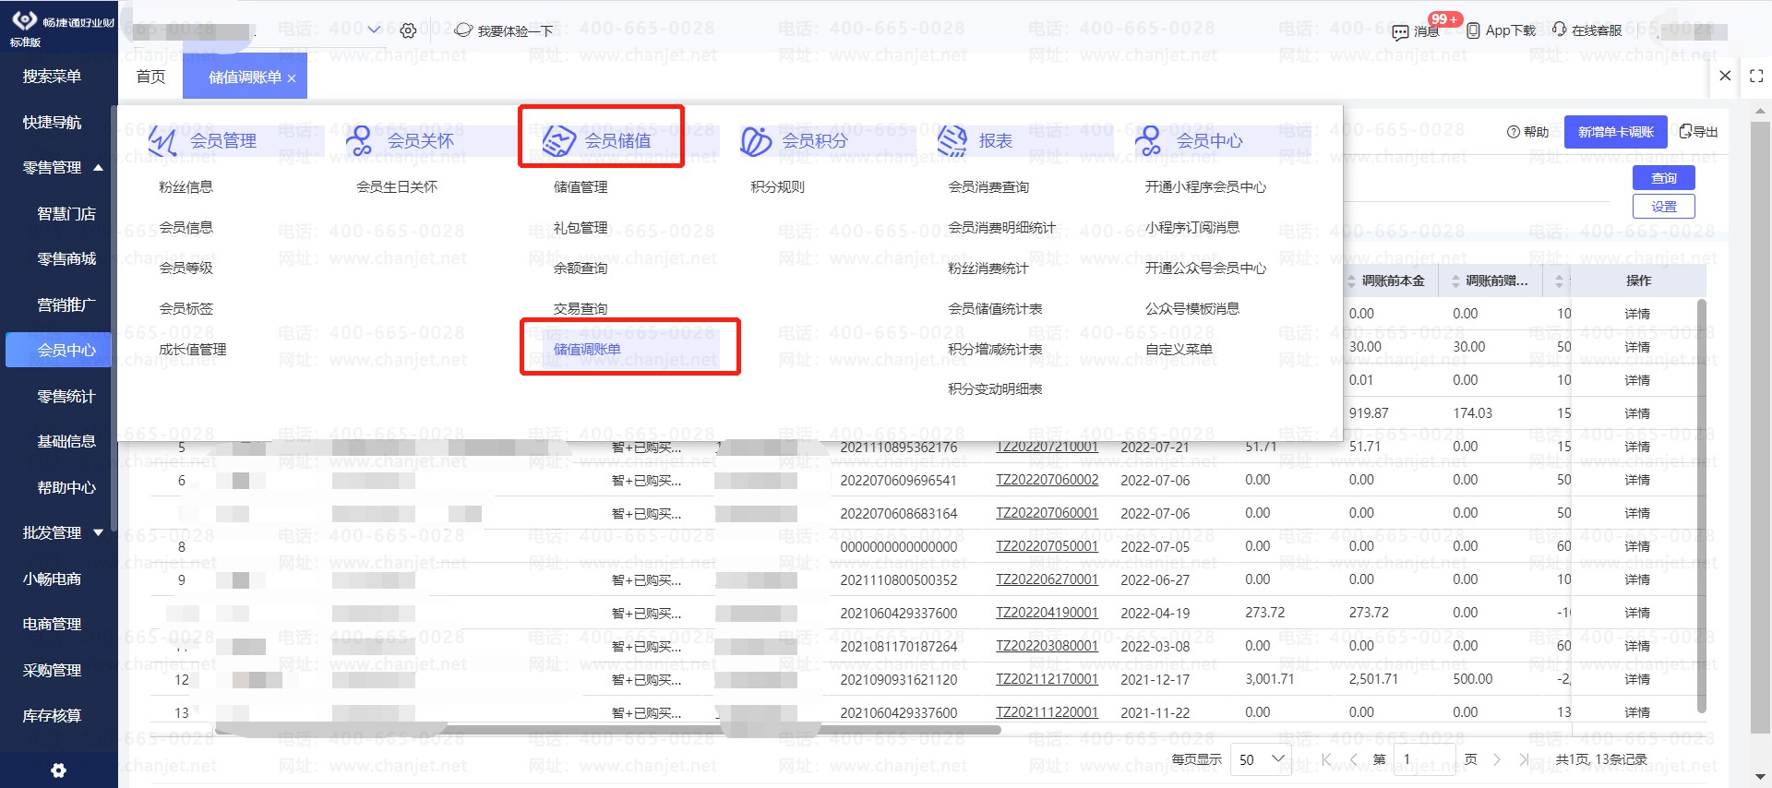Open 储值调账单 menu entry
Viewport: 1772px width, 788px height.
(x=587, y=349)
